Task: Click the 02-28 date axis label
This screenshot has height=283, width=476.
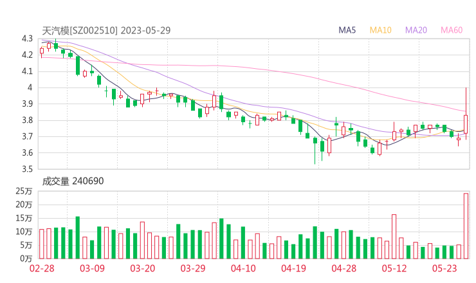Action: pos(42,268)
